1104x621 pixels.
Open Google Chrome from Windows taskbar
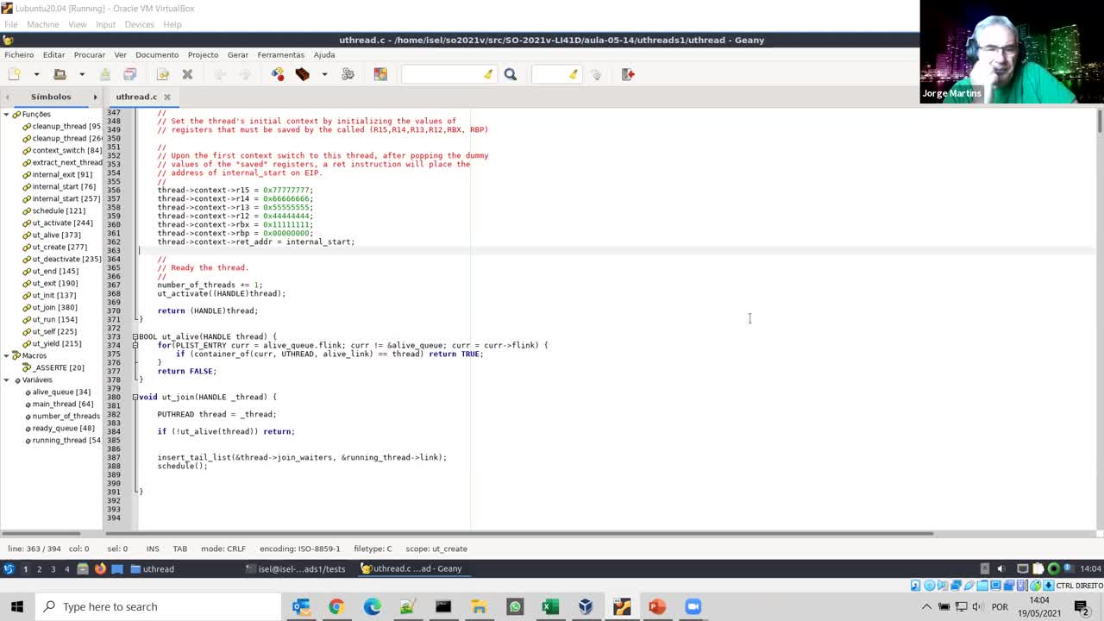[x=336, y=606]
